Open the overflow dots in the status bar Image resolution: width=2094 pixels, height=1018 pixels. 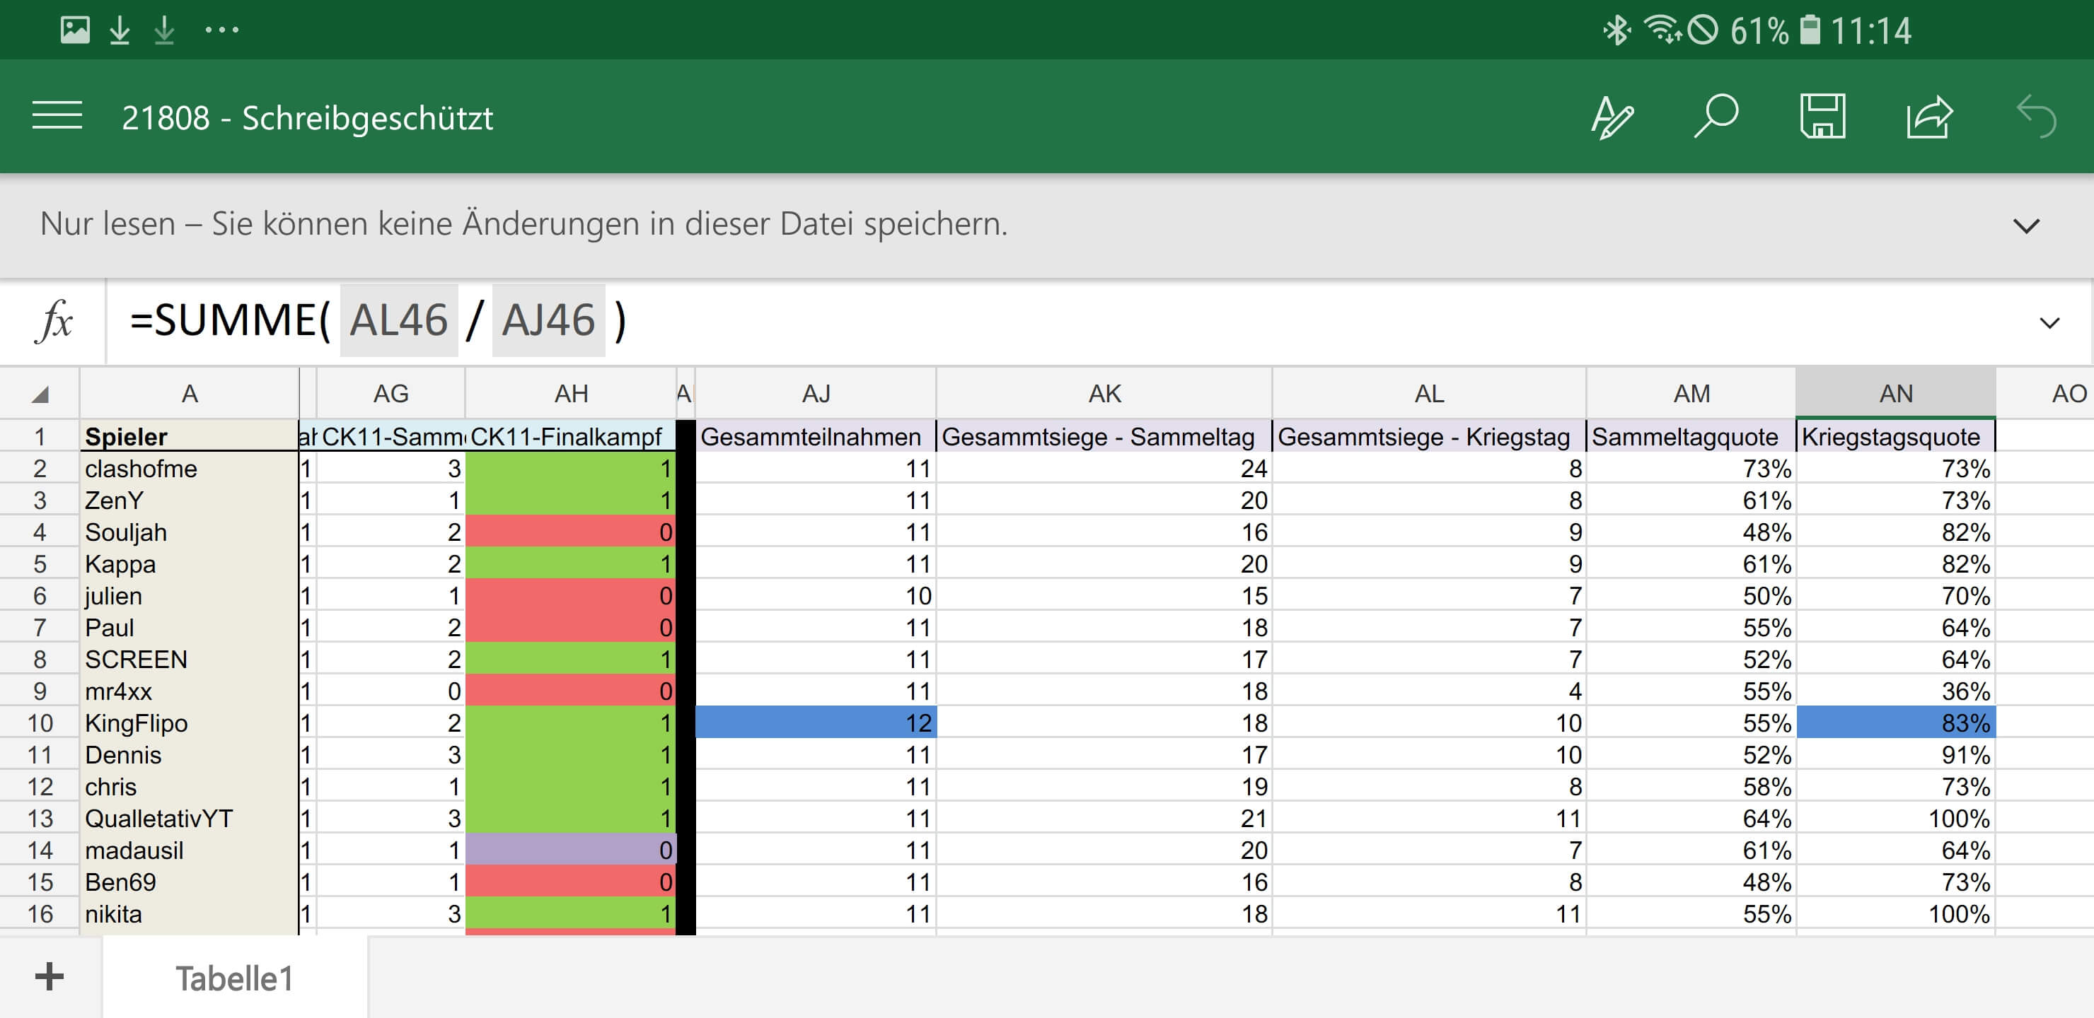click(x=221, y=31)
